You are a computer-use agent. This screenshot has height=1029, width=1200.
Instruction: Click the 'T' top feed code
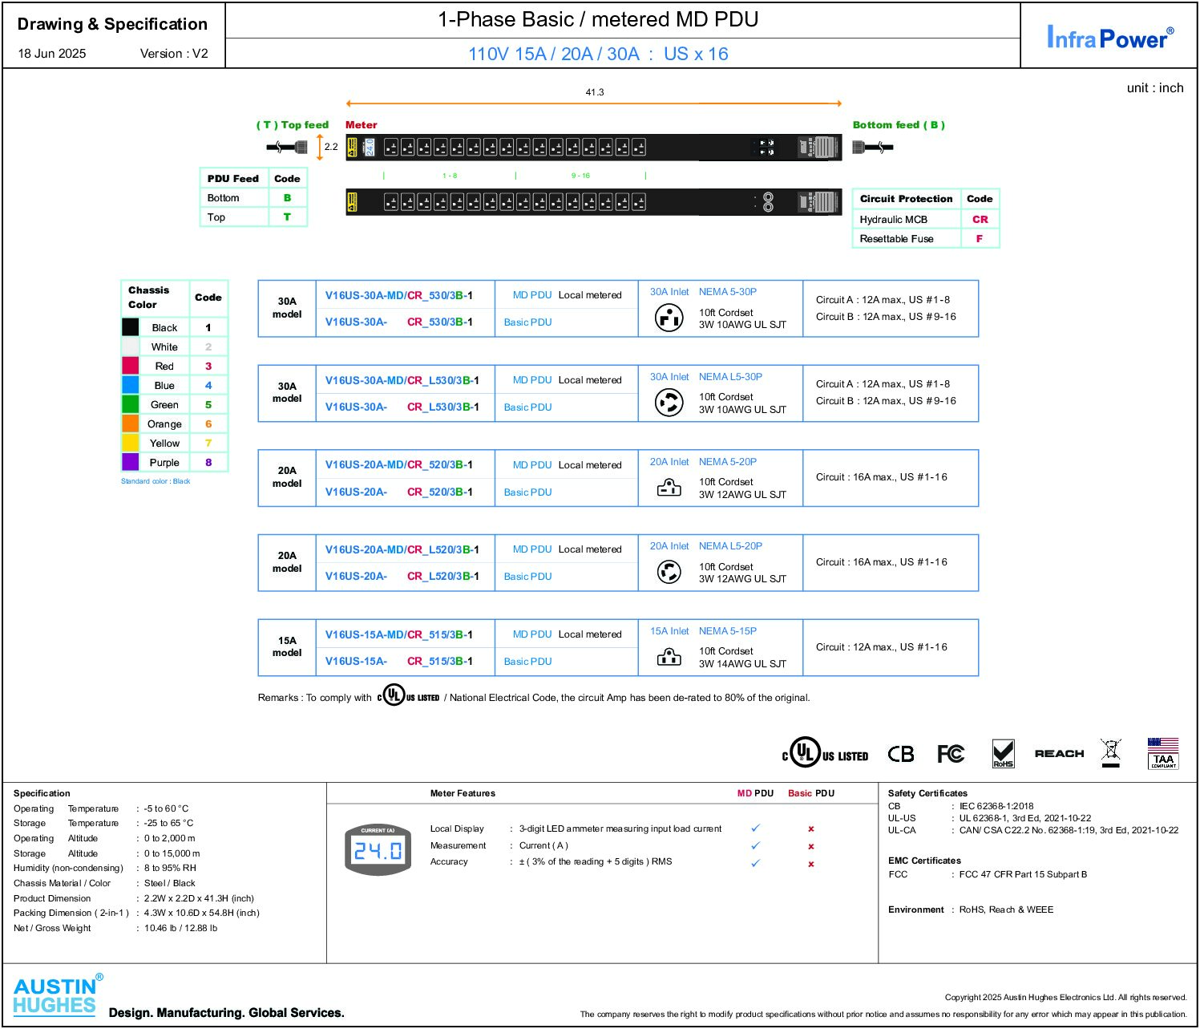(x=287, y=217)
